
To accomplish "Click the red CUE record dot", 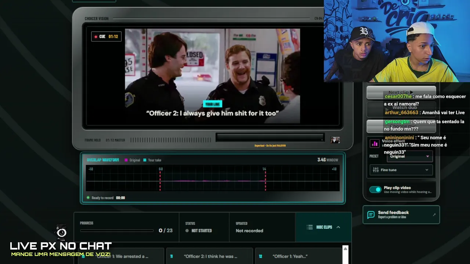I will tap(96, 37).
